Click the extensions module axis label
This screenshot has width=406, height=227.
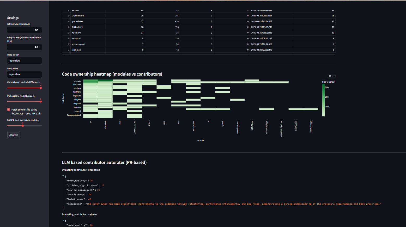[105, 125]
